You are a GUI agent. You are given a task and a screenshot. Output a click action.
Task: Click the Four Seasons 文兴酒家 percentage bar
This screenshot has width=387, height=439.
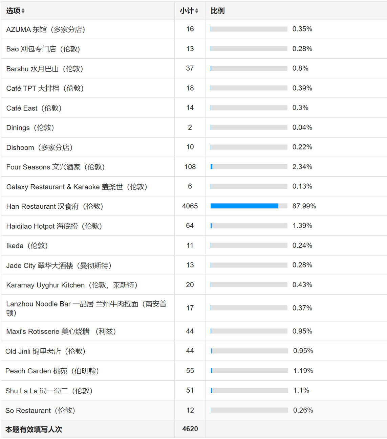pos(249,167)
